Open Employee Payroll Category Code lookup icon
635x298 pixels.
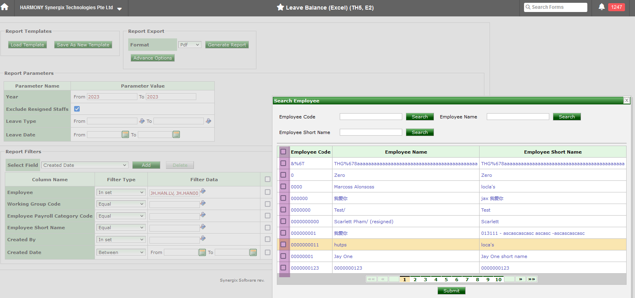point(203,215)
